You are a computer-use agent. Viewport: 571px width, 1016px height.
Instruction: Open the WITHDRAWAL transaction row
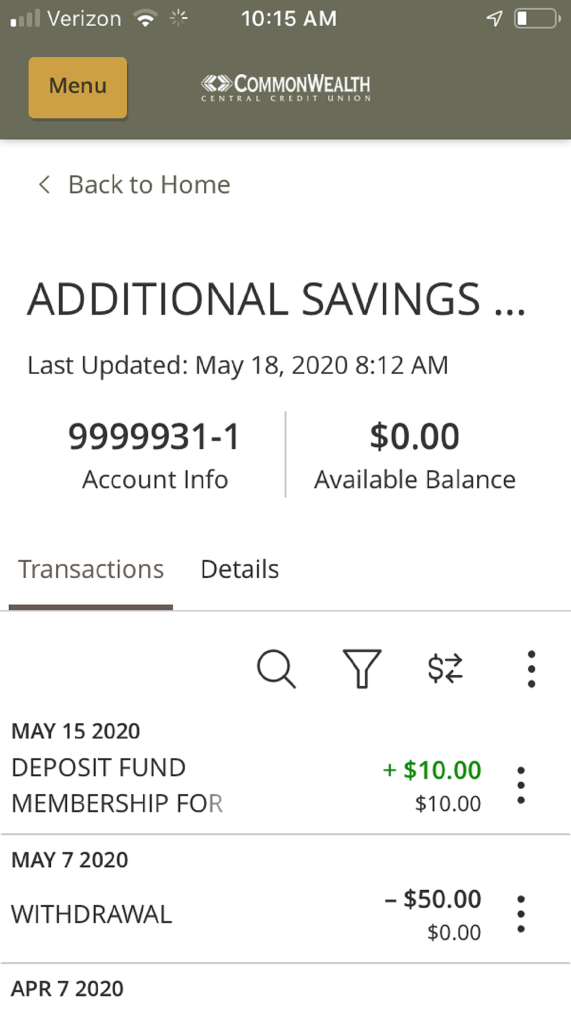[171, 914]
